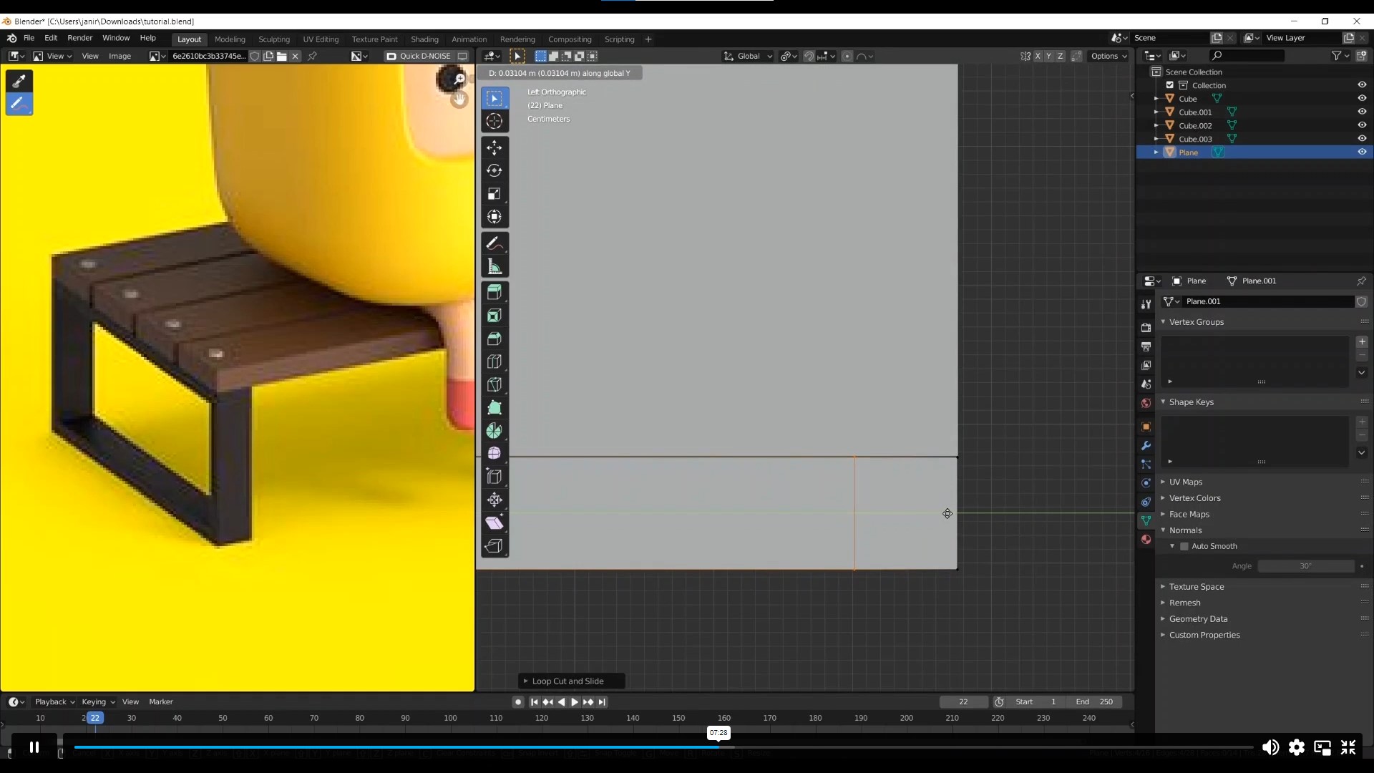Toggle the Collection visibility checkbox

[x=1171, y=84]
